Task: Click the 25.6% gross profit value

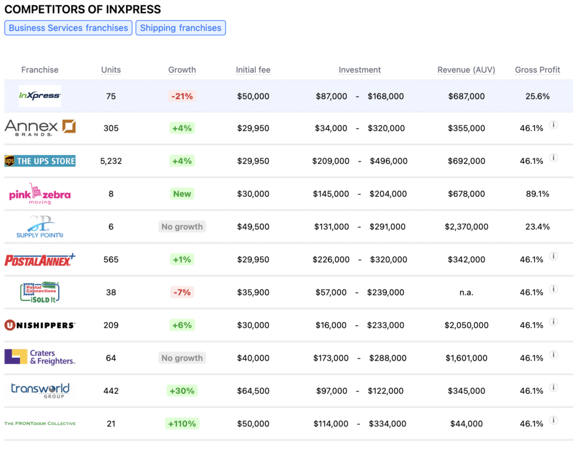Action: pos(537,96)
